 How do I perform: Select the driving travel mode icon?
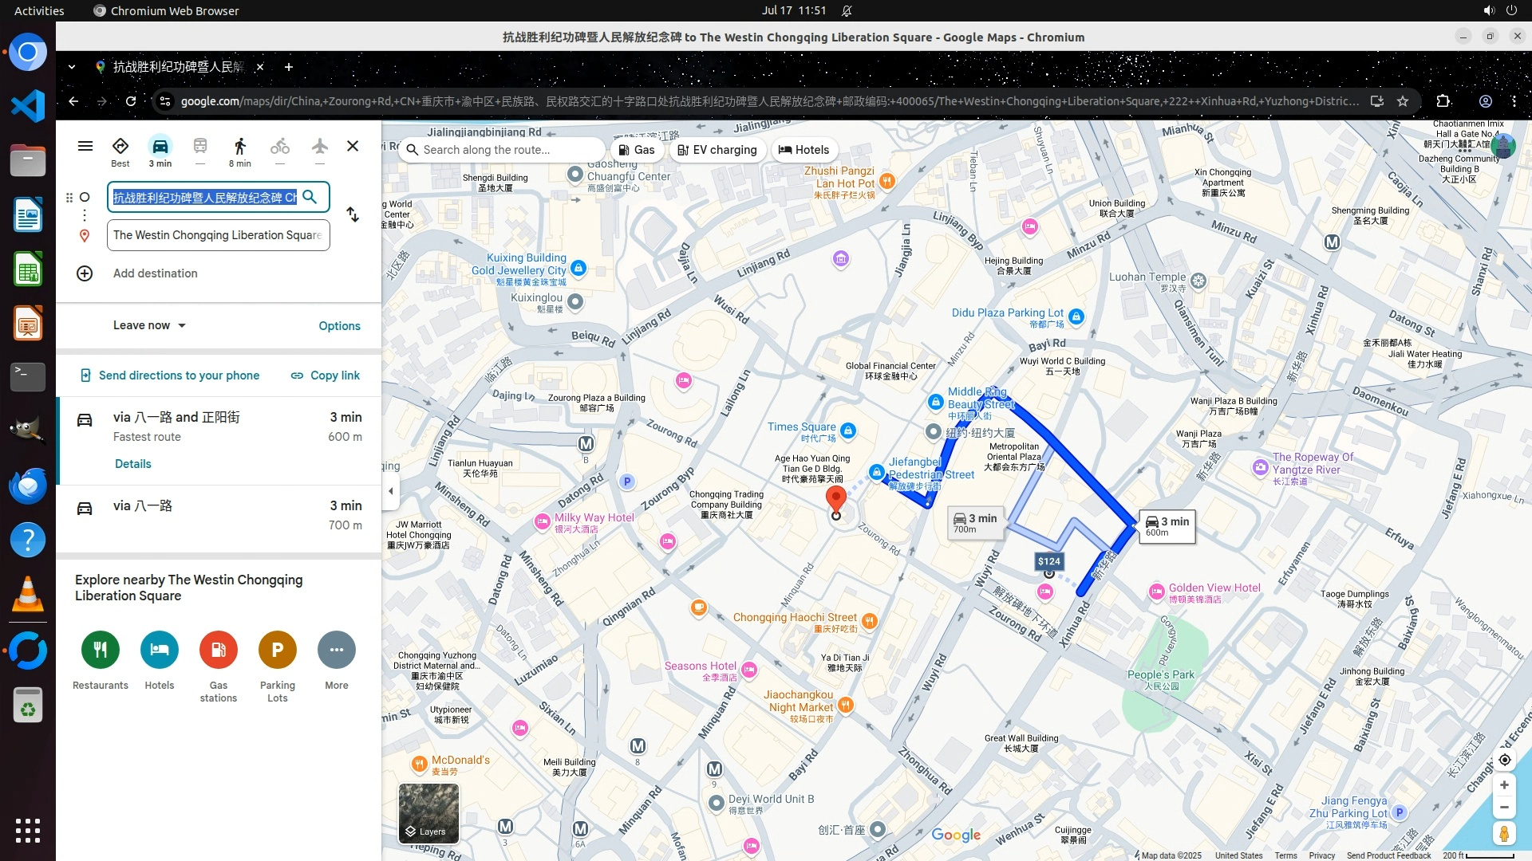pos(160,147)
